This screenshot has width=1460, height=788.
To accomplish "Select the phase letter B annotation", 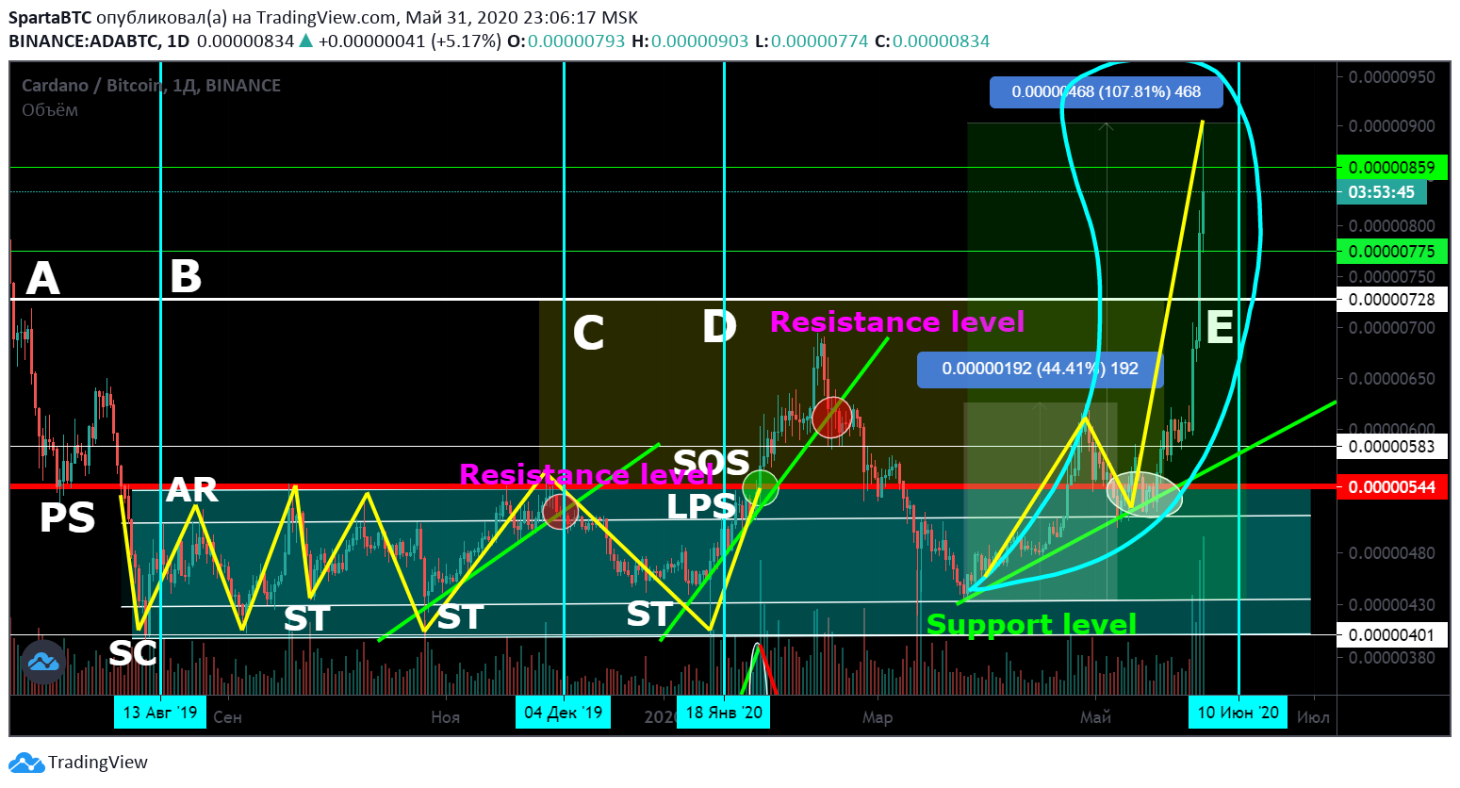I will pyautogui.click(x=186, y=277).
